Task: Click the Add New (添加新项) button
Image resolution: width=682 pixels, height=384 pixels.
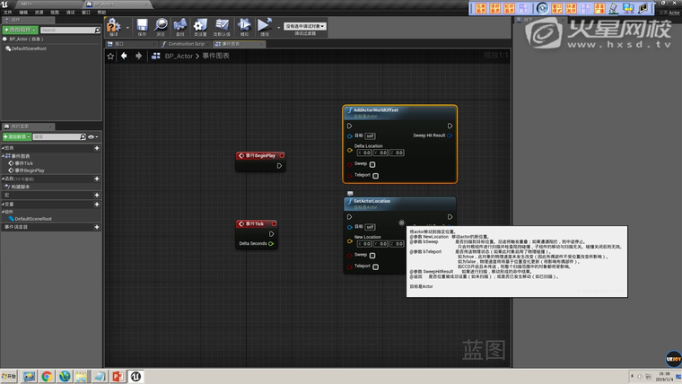Action: pyautogui.click(x=17, y=136)
